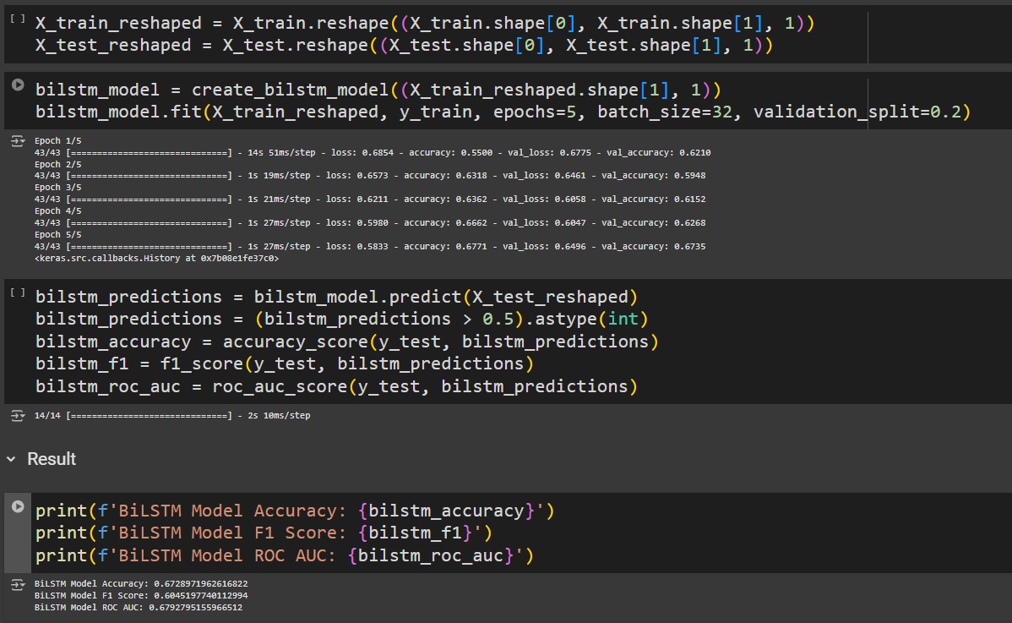Click the '14/14' prediction progress output line
1012x623 pixels.
tap(172, 416)
